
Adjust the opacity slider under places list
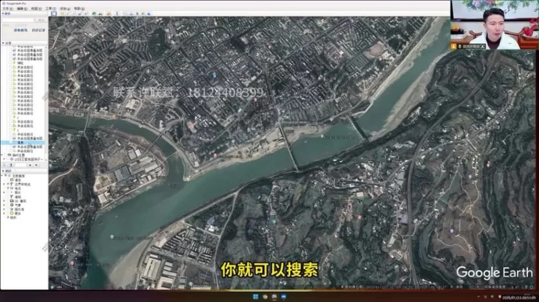(21, 165)
